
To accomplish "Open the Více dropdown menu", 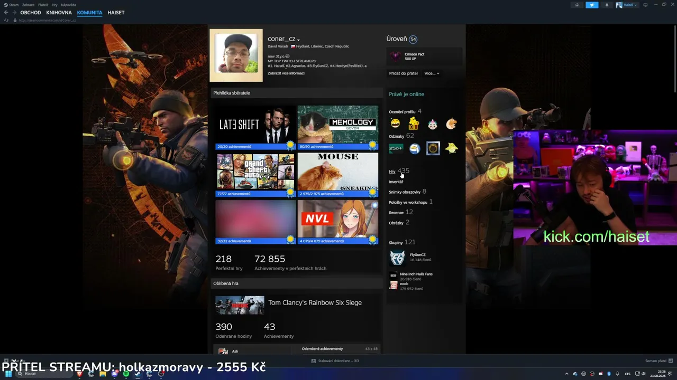I will 432,73.
